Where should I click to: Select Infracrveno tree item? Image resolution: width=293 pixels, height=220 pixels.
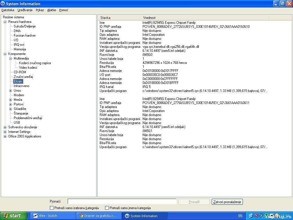point(21,86)
